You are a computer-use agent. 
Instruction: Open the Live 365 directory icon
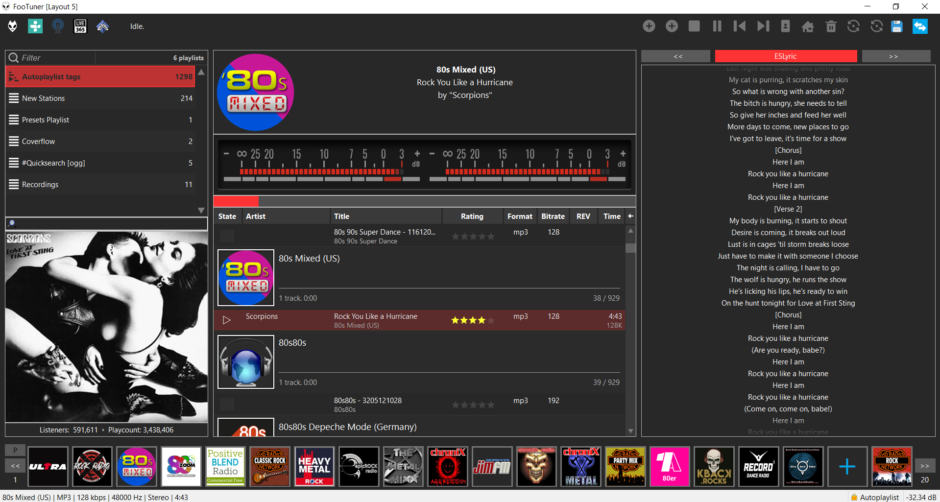pyautogui.click(x=80, y=26)
